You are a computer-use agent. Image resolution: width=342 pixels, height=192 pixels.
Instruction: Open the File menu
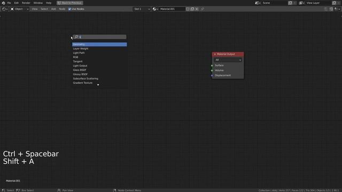point(9,3)
